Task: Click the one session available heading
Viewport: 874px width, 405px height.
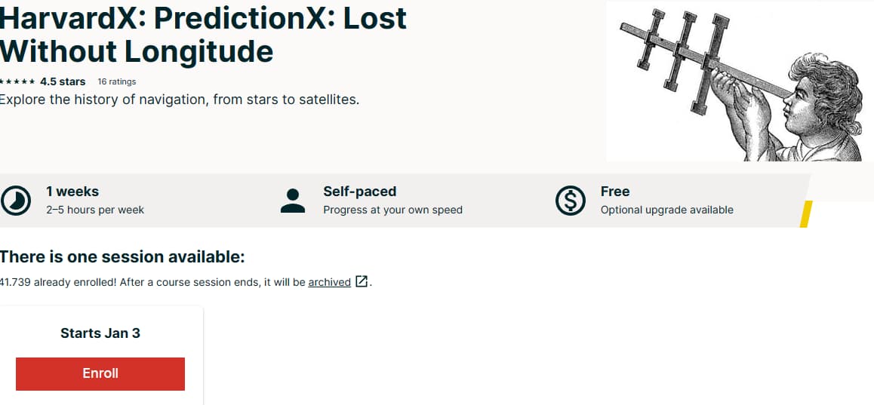Action: pyautogui.click(x=122, y=257)
